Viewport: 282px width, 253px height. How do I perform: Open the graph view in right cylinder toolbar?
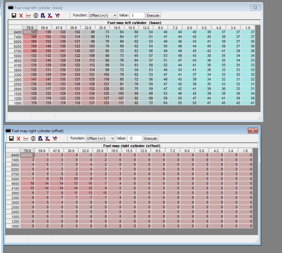(x=26, y=138)
